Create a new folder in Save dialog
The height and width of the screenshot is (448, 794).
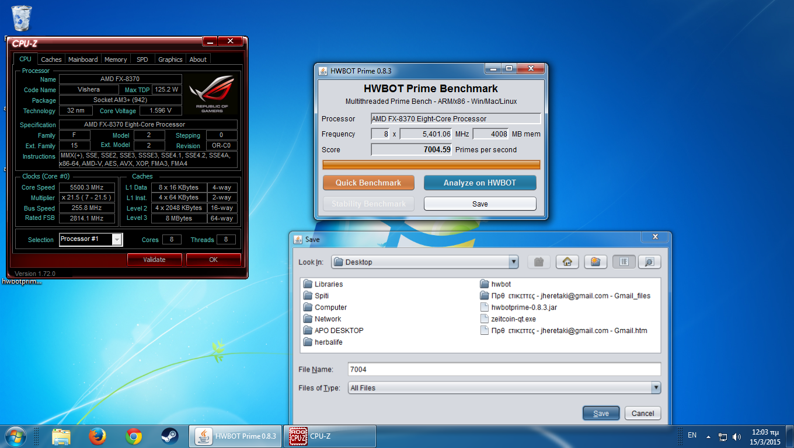click(595, 262)
